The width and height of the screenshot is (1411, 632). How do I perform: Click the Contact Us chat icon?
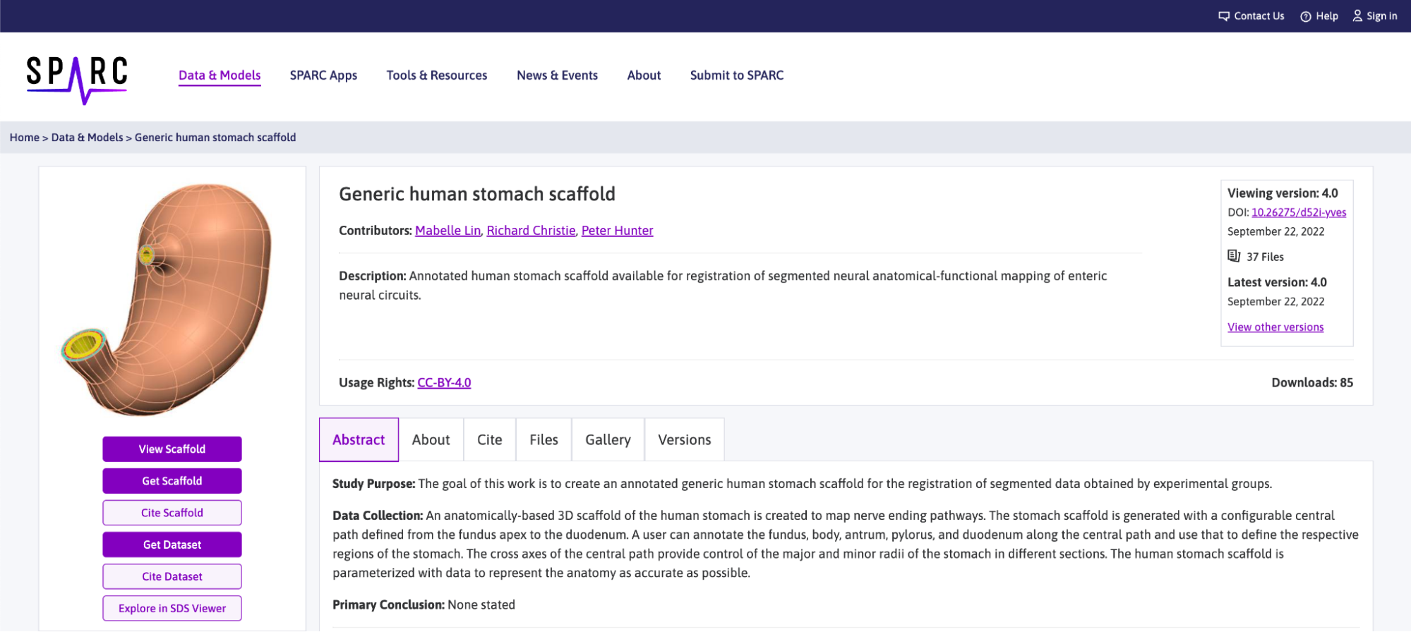click(1224, 16)
